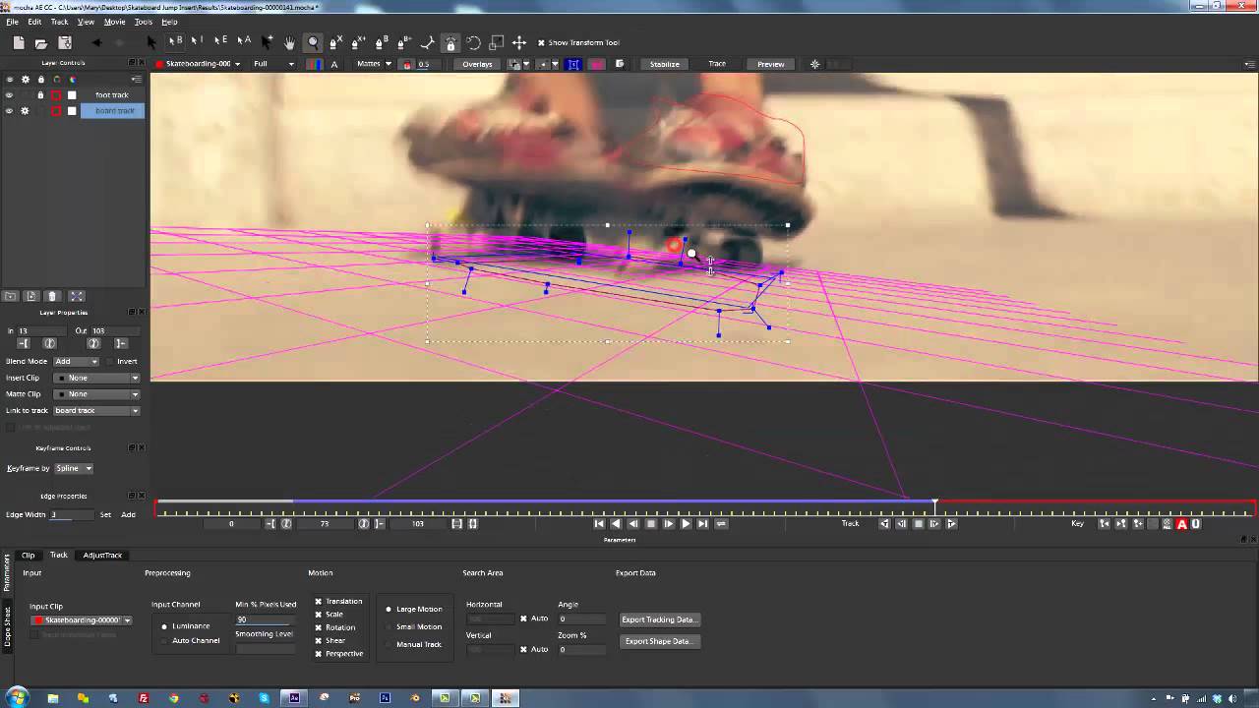Image resolution: width=1259 pixels, height=708 pixels.
Task: Choose the Create Bezier Layer tool
Action: (381, 42)
